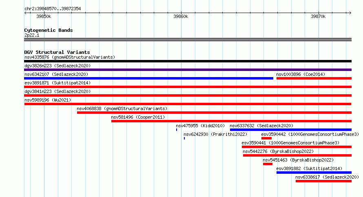The height and width of the screenshot is (197, 363).
Task: Click the Cytogenetic Bands track title
Action: coord(49,30)
